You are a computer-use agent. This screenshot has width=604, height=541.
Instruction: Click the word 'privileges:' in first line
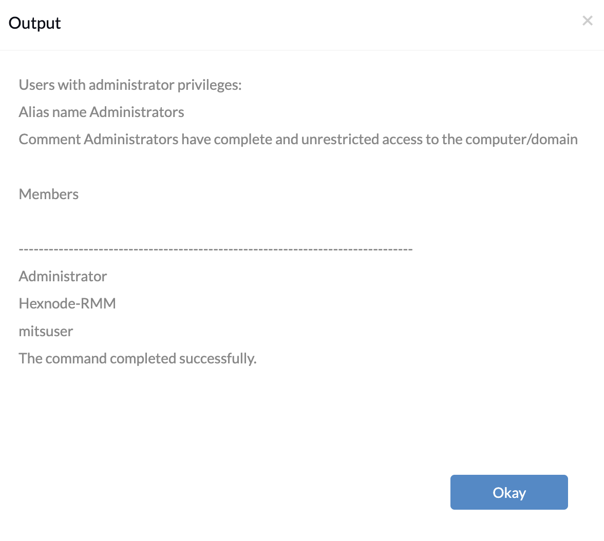(x=210, y=85)
